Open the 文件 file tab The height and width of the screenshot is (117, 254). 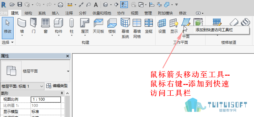[x=4, y=13]
